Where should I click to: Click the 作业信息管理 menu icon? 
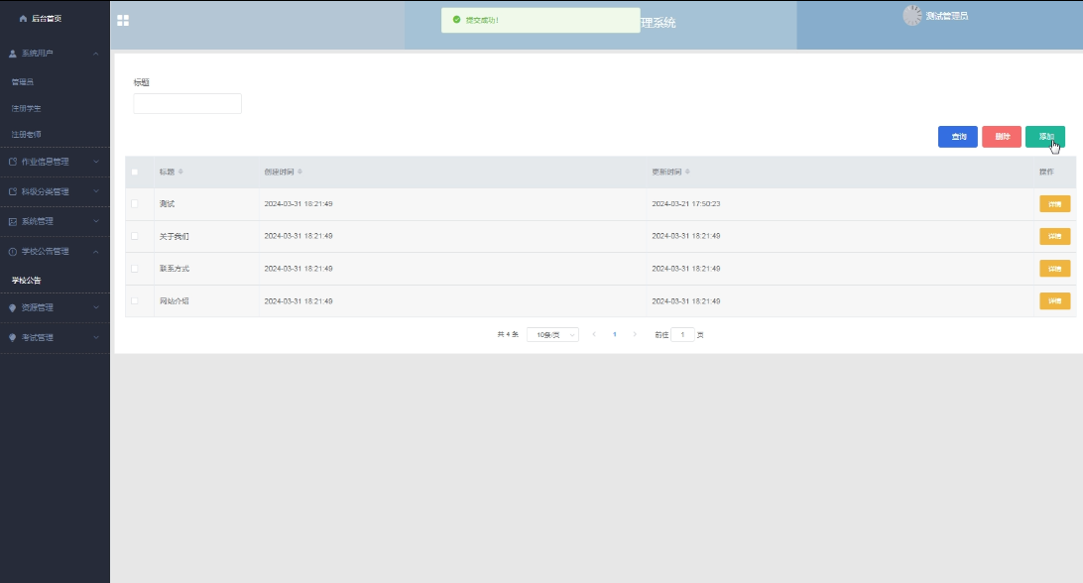point(13,162)
